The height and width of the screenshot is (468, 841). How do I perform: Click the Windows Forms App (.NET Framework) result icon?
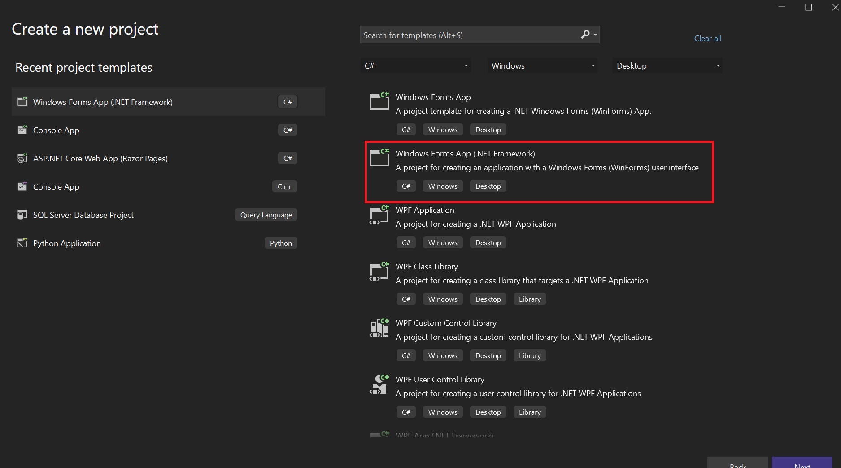click(x=379, y=157)
